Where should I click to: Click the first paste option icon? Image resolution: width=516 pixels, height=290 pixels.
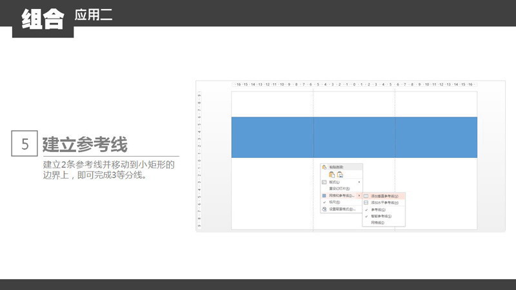click(x=332, y=174)
